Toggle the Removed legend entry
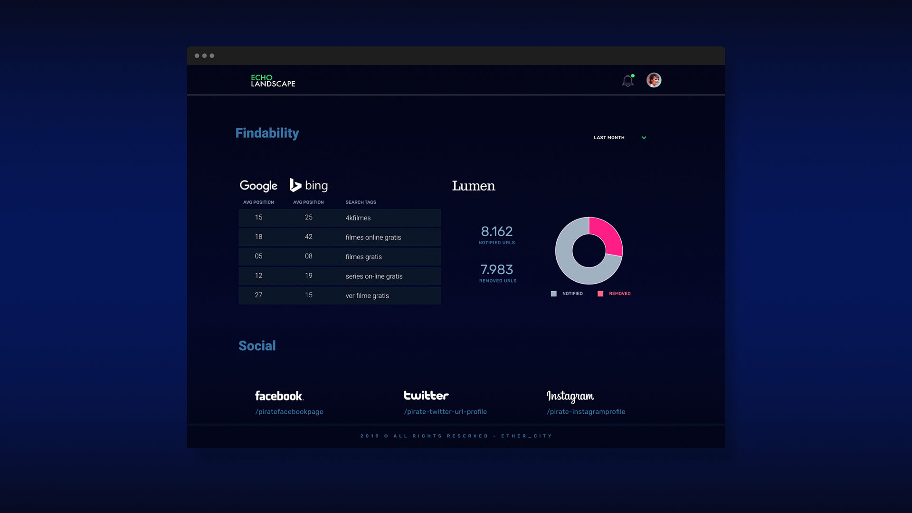The width and height of the screenshot is (912, 513). click(x=619, y=294)
